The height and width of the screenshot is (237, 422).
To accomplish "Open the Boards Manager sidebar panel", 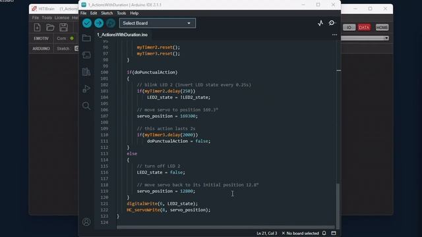I will coord(86,55).
